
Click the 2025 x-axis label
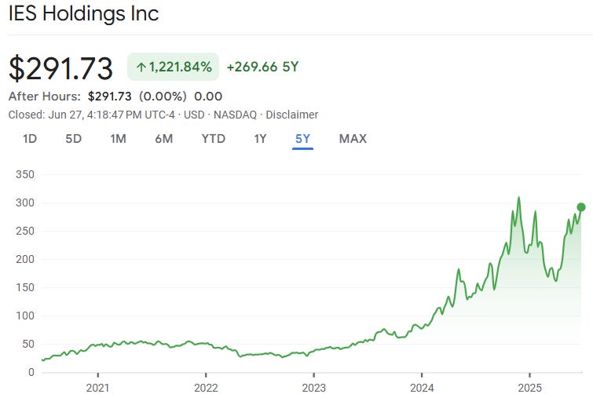point(530,388)
